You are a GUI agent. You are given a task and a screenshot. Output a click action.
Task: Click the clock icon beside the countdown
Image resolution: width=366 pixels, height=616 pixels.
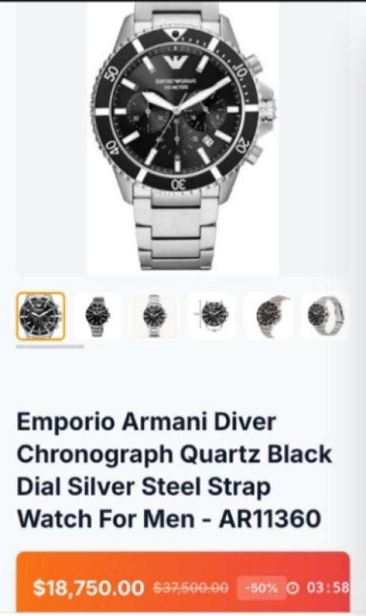click(x=293, y=588)
